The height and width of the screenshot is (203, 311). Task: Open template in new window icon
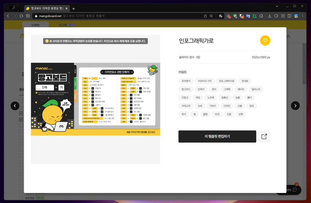(264, 137)
